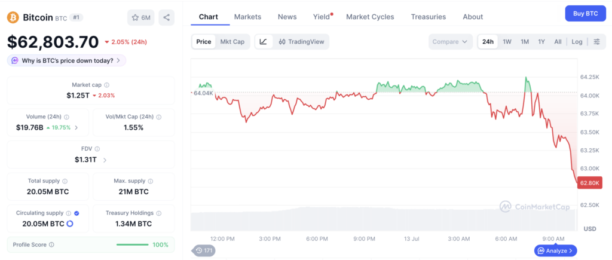Viewport: 612px width, 260px height.
Task: Open chart settings sliders icon
Action: tap(597, 42)
